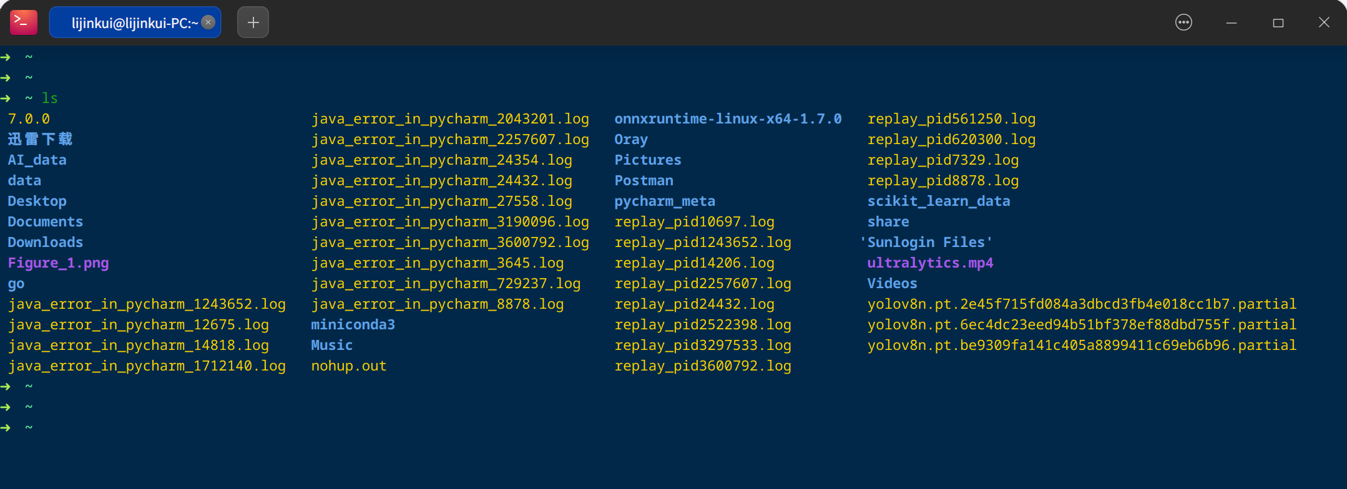This screenshot has height=489, width=1347.
Task: Click the miniconda3 directory entry
Action: tap(353, 324)
